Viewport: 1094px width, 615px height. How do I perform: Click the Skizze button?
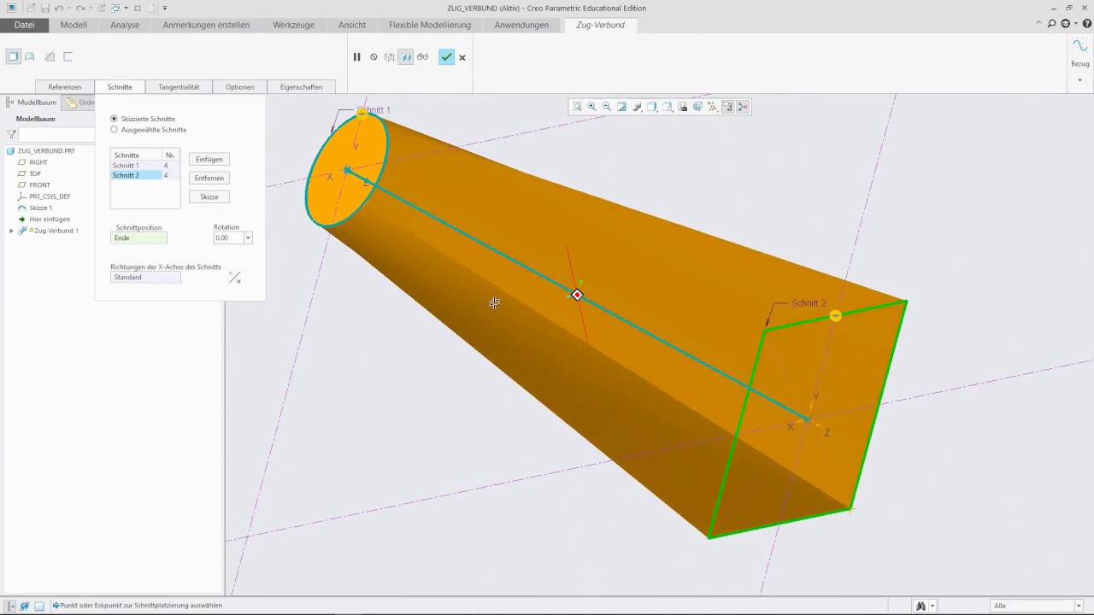click(x=209, y=196)
